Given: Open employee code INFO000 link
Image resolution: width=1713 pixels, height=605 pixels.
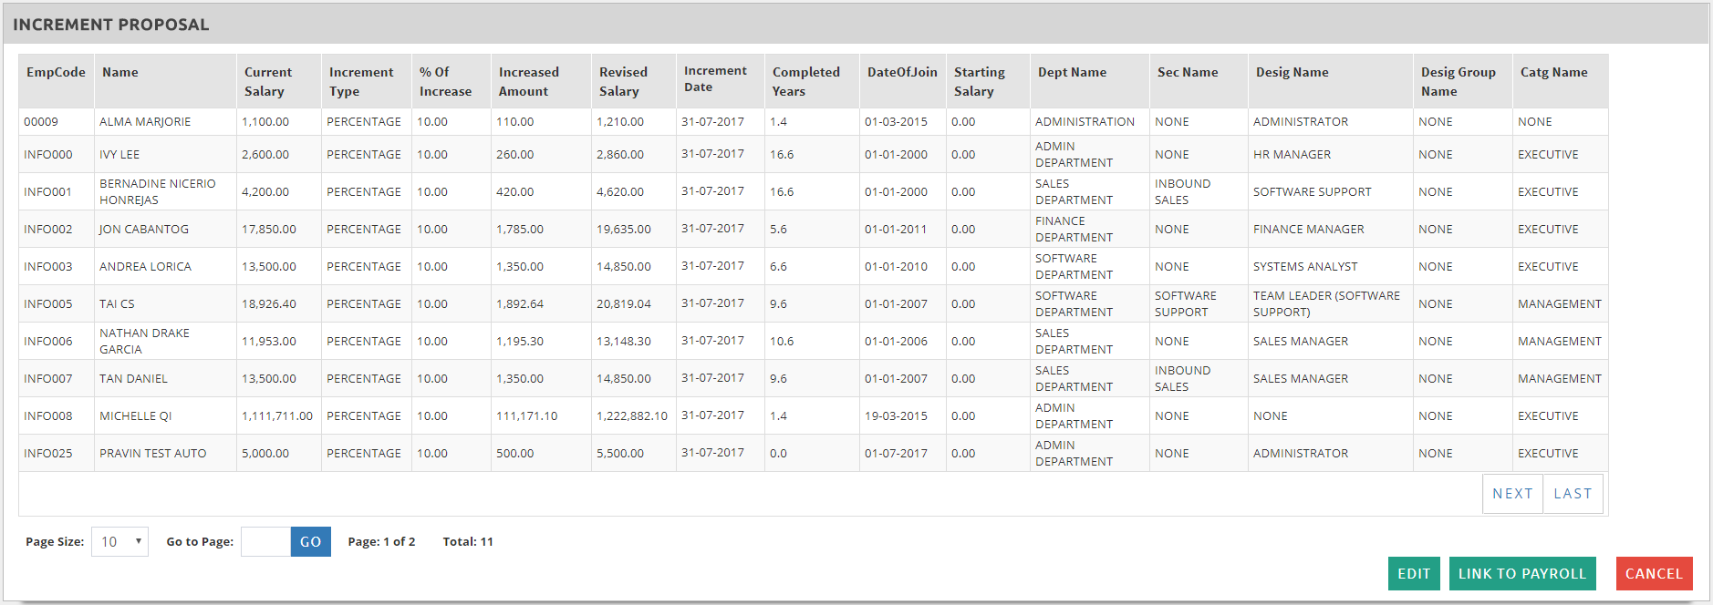Looking at the screenshot, I should tap(48, 155).
